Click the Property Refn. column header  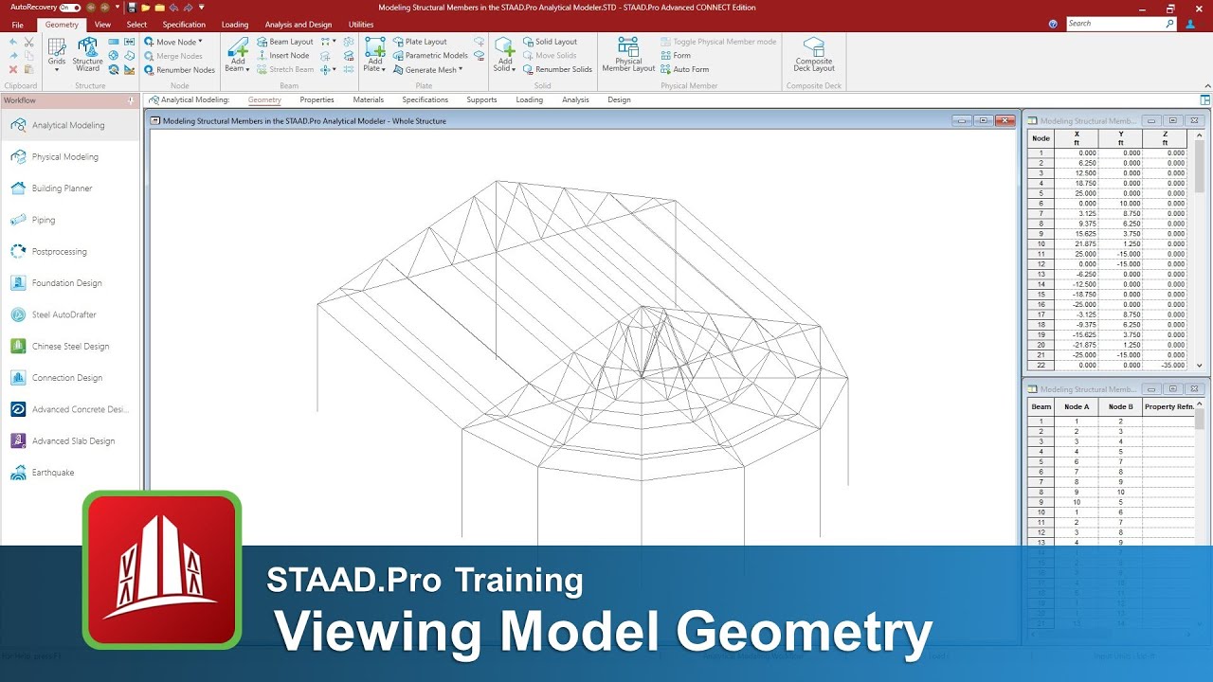1168,406
